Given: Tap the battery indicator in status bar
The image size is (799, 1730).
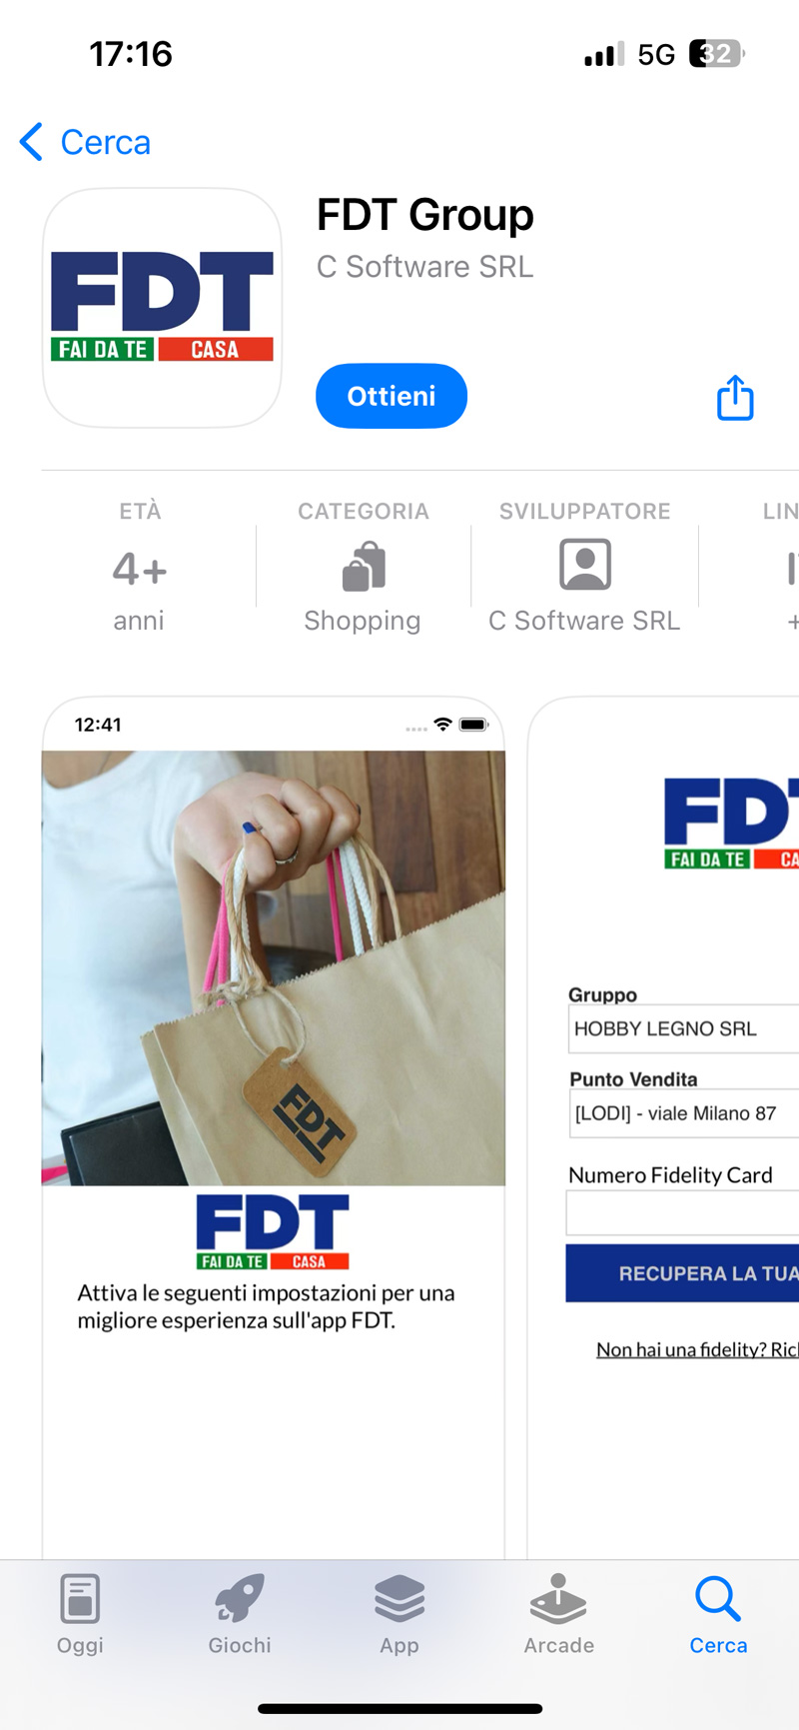Looking at the screenshot, I should 717,54.
